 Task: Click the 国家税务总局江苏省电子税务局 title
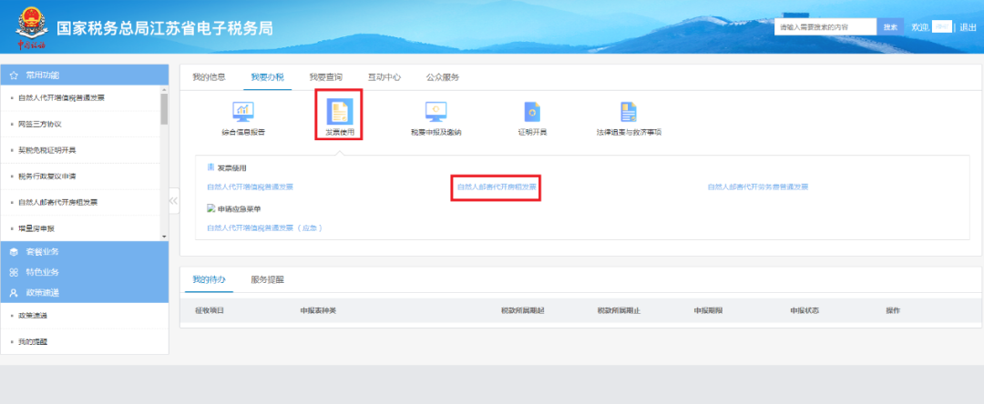165,28
